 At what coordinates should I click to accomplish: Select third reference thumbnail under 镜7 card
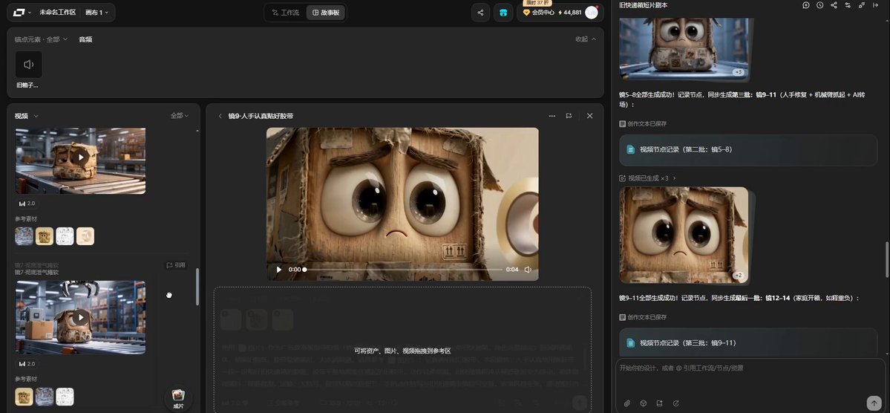(x=65, y=397)
